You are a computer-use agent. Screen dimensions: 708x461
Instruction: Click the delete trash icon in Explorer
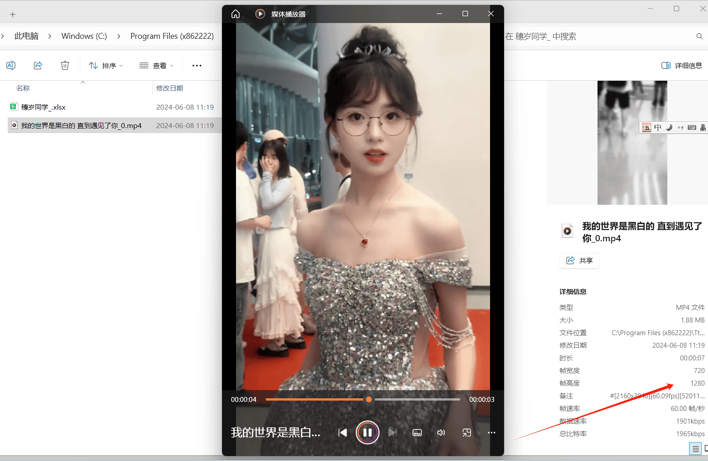[x=65, y=65]
